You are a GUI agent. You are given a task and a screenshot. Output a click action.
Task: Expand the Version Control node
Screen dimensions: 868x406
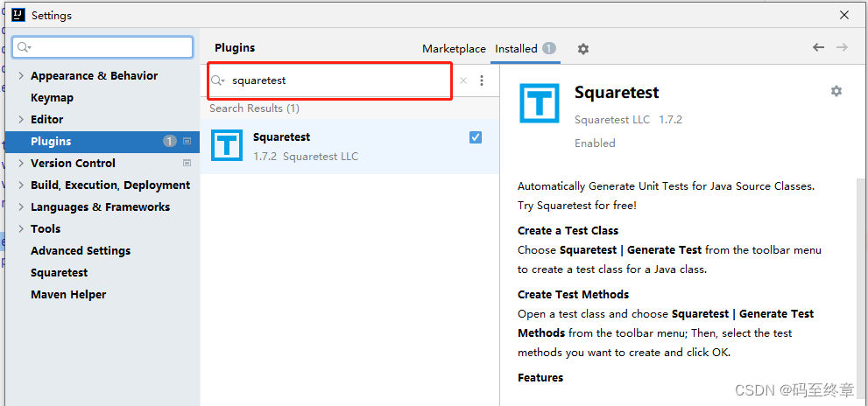tap(21, 163)
